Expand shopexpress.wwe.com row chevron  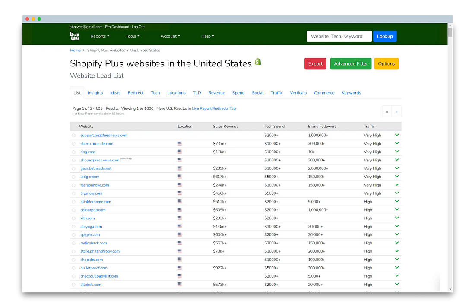(397, 160)
